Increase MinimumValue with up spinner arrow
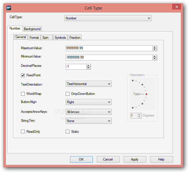 pyautogui.click(x=155, y=56)
